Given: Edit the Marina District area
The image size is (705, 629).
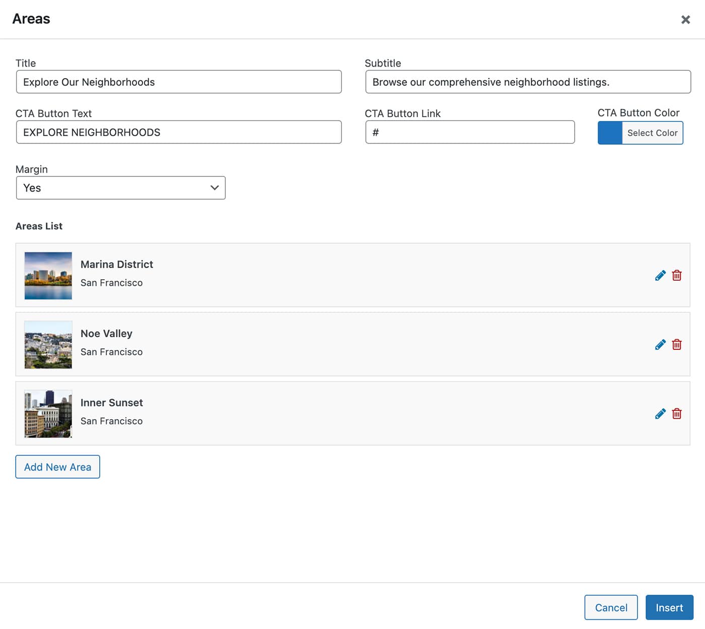Looking at the screenshot, I should click(x=660, y=275).
